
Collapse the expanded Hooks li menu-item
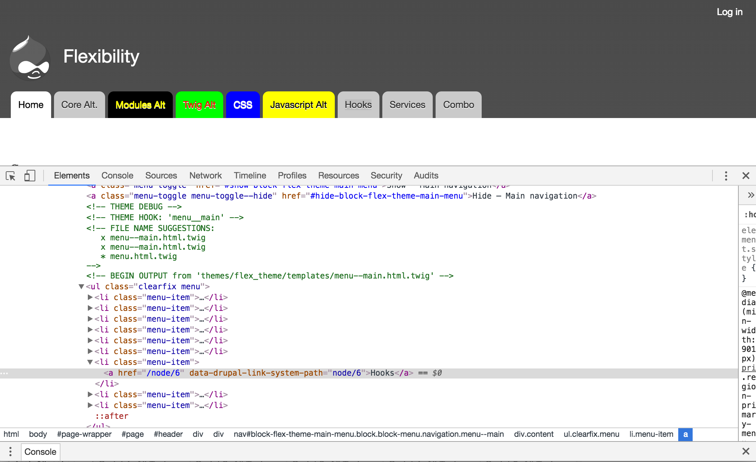click(x=90, y=362)
